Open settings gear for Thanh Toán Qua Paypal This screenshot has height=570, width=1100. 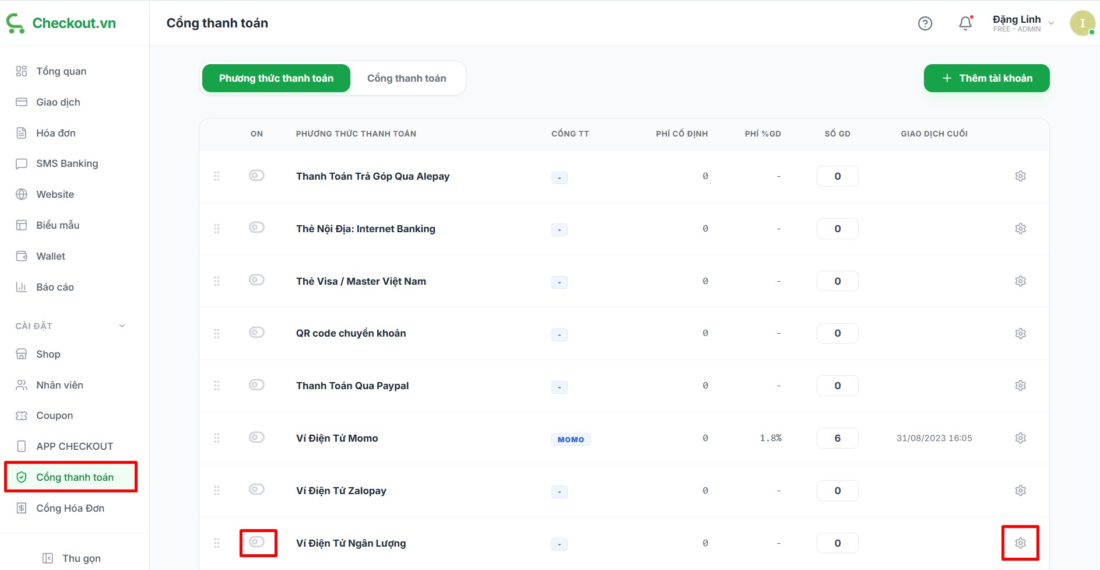(1020, 386)
